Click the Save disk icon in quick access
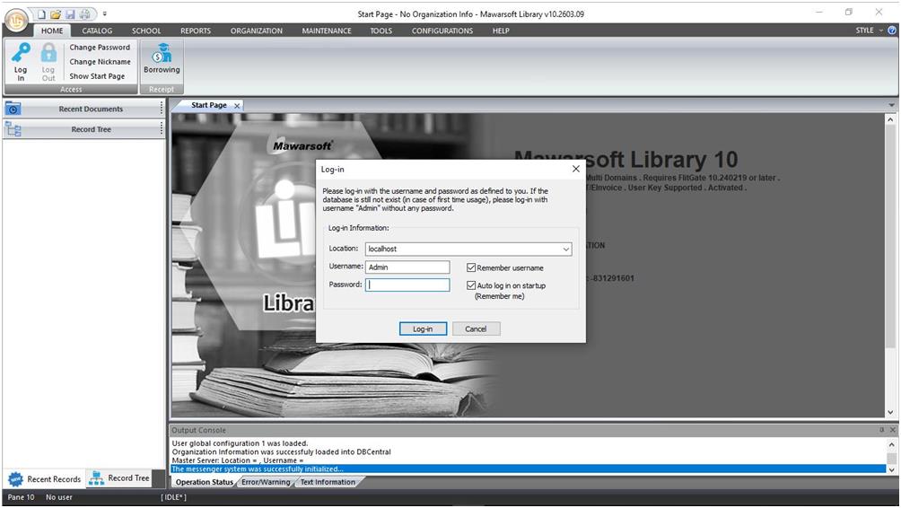 (70, 14)
